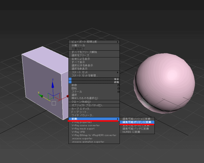Choose 編集可能メッシュに変換 option

point(136,119)
